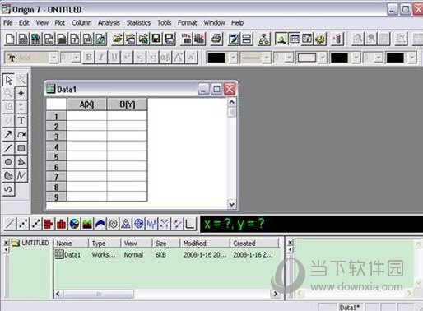
Task: Select the Text tool in toolbox
Action: pyautogui.click(x=21, y=121)
